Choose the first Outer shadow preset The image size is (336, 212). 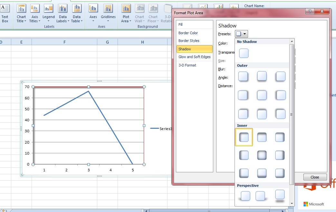click(243, 76)
